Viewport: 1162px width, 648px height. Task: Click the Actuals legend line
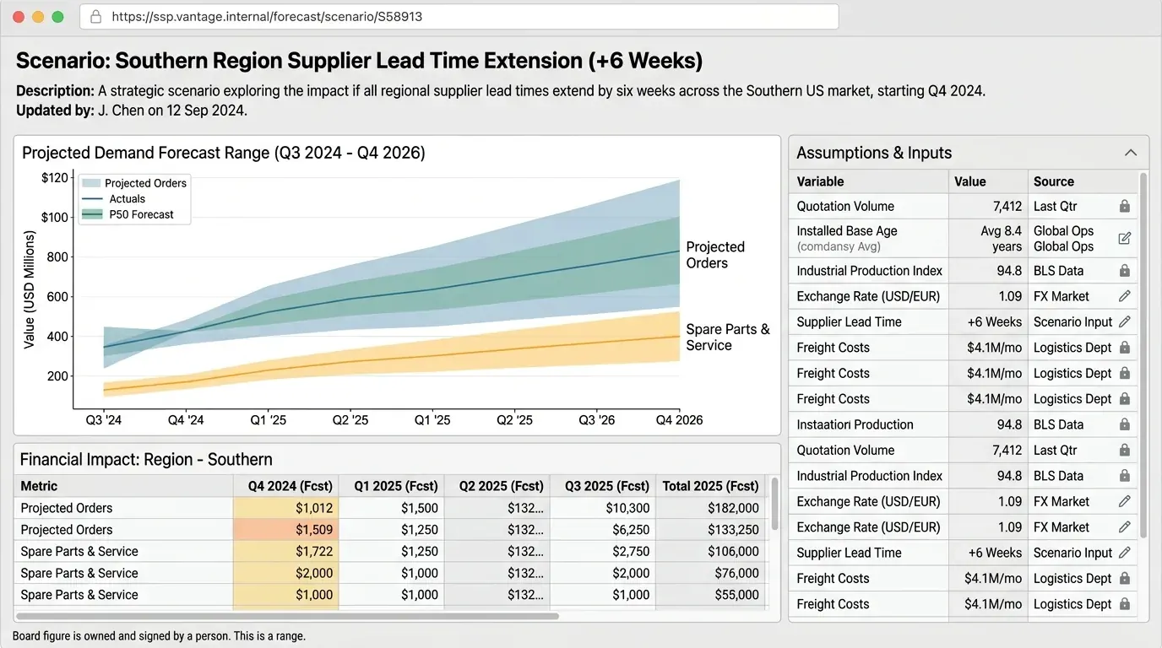pyautogui.click(x=91, y=199)
